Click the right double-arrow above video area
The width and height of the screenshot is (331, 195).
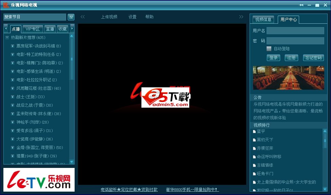pos(241,17)
